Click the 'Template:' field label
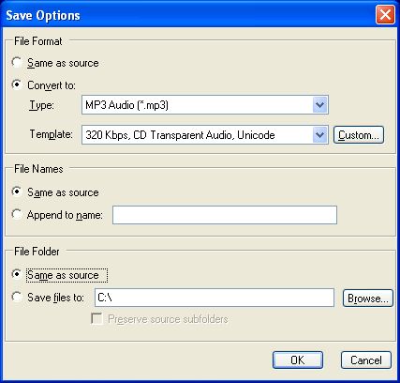 coord(52,134)
